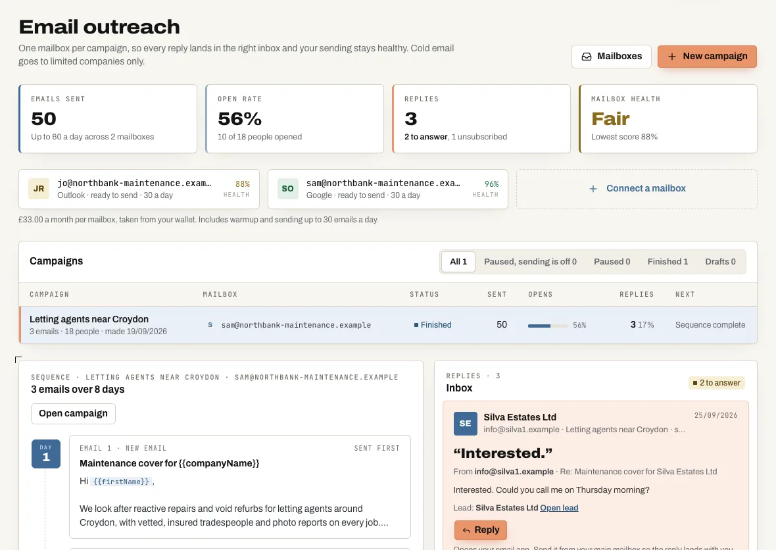Open the sam@northbank-maintenance mailbox card
The image size is (776, 550).
(388, 189)
